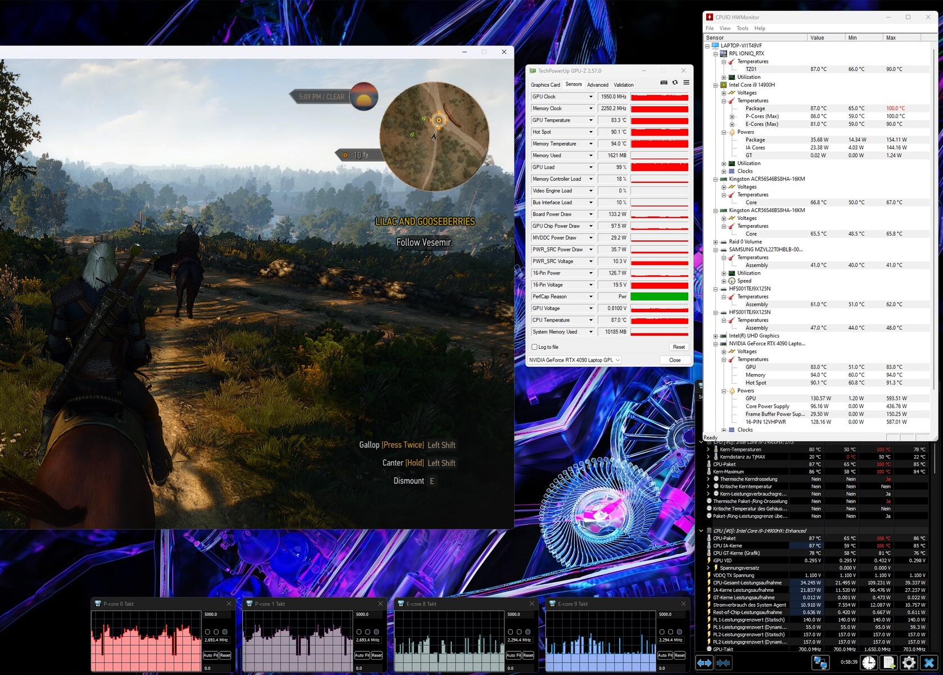Click first radio button in P-core 0 graph
943x675 pixels.
tap(207, 632)
